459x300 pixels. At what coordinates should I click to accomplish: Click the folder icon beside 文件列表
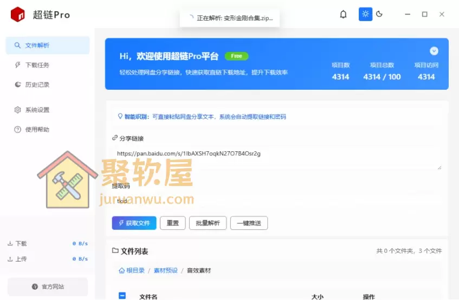coord(115,251)
